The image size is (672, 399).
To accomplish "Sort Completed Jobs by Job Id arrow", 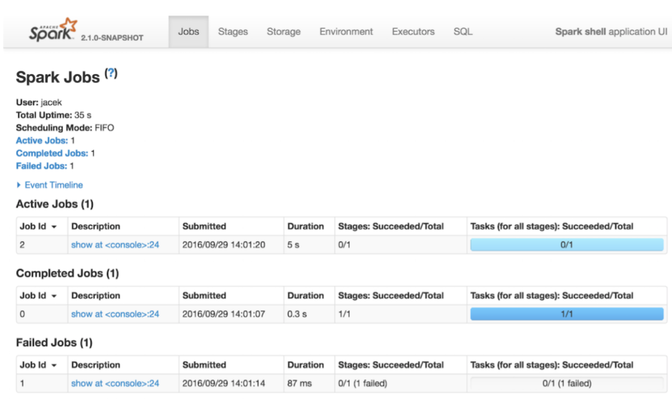I will [x=54, y=296].
